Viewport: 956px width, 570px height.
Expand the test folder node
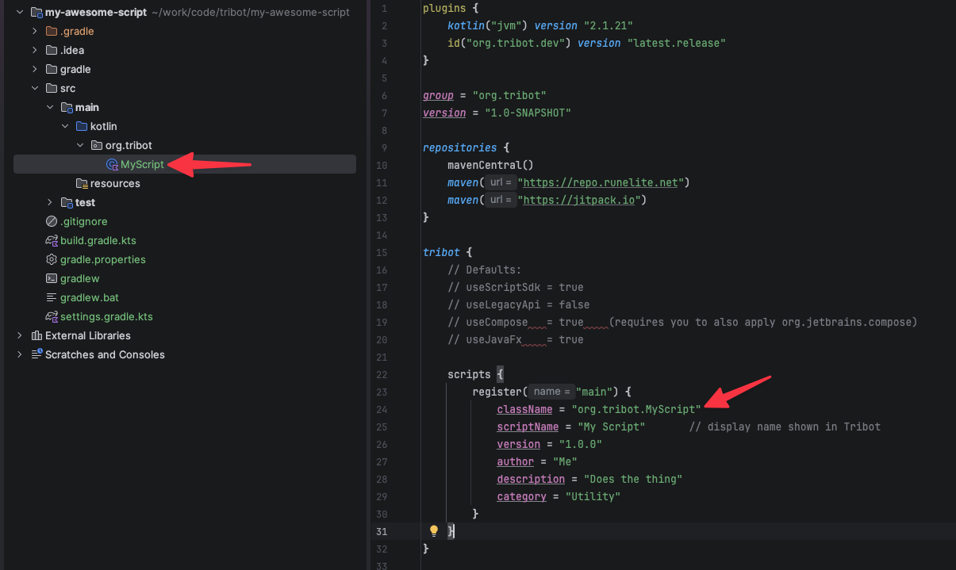click(x=50, y=202)
